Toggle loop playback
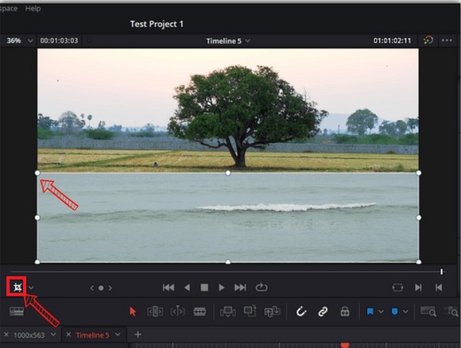Image resolution: width=461 pixels, height=348 pixels. [261, 287]
